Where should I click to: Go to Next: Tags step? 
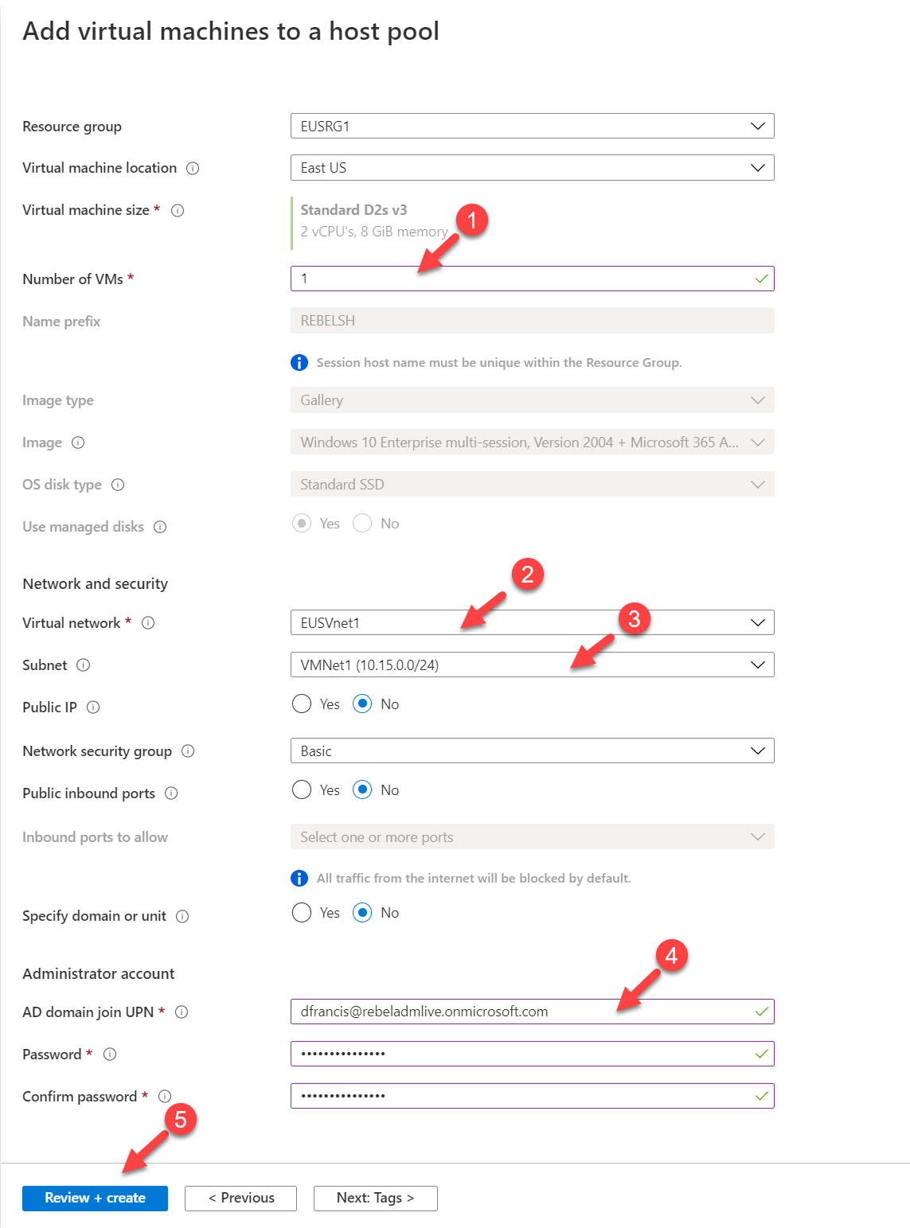376,1198
